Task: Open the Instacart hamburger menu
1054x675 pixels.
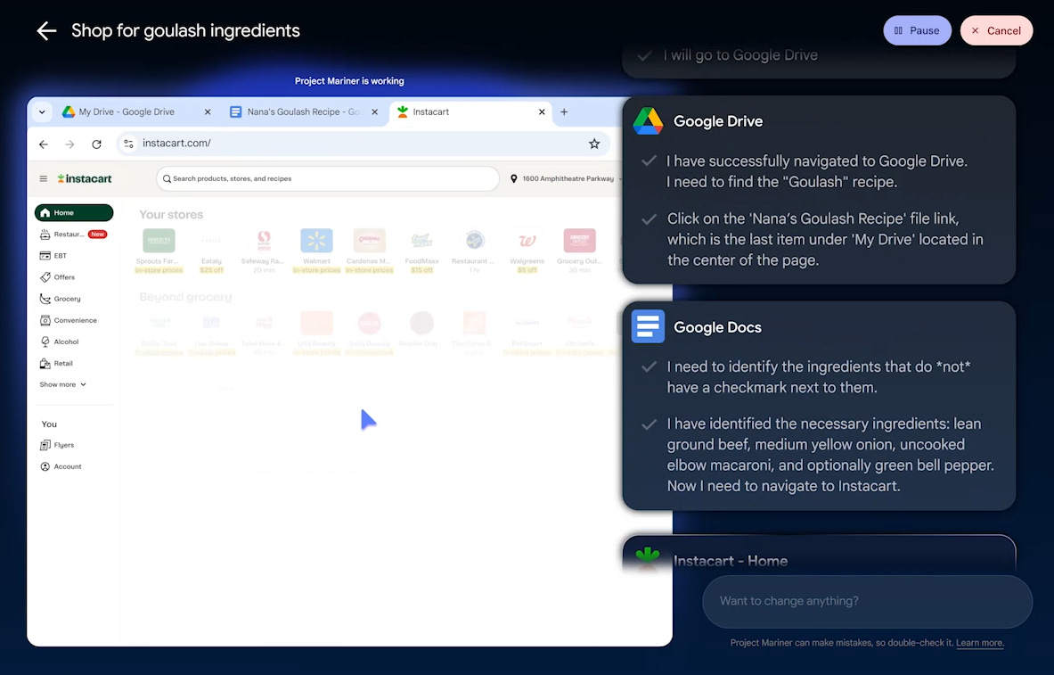Action: pos(43,178)
